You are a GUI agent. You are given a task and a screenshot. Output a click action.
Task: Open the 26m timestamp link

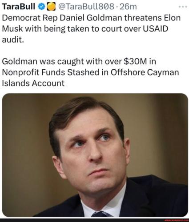(x=128, y=7)
